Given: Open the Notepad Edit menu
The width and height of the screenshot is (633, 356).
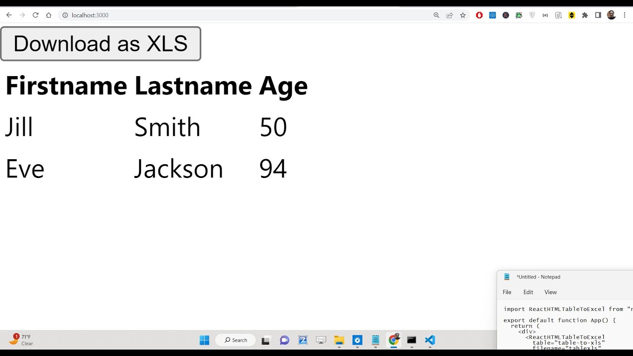Looking at the screenshot, I should [x=528, y=292].
